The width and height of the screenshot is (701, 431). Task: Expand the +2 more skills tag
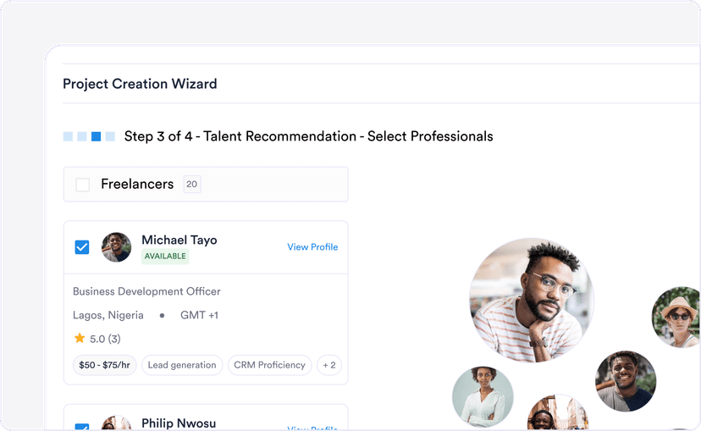328,365
